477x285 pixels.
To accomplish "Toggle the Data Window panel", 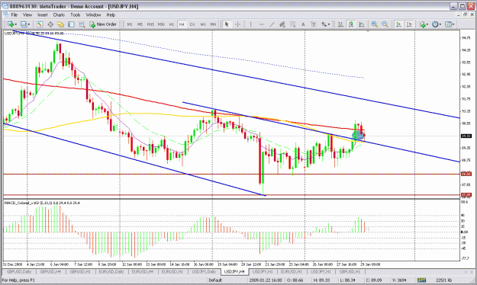I will pos(50,24).
